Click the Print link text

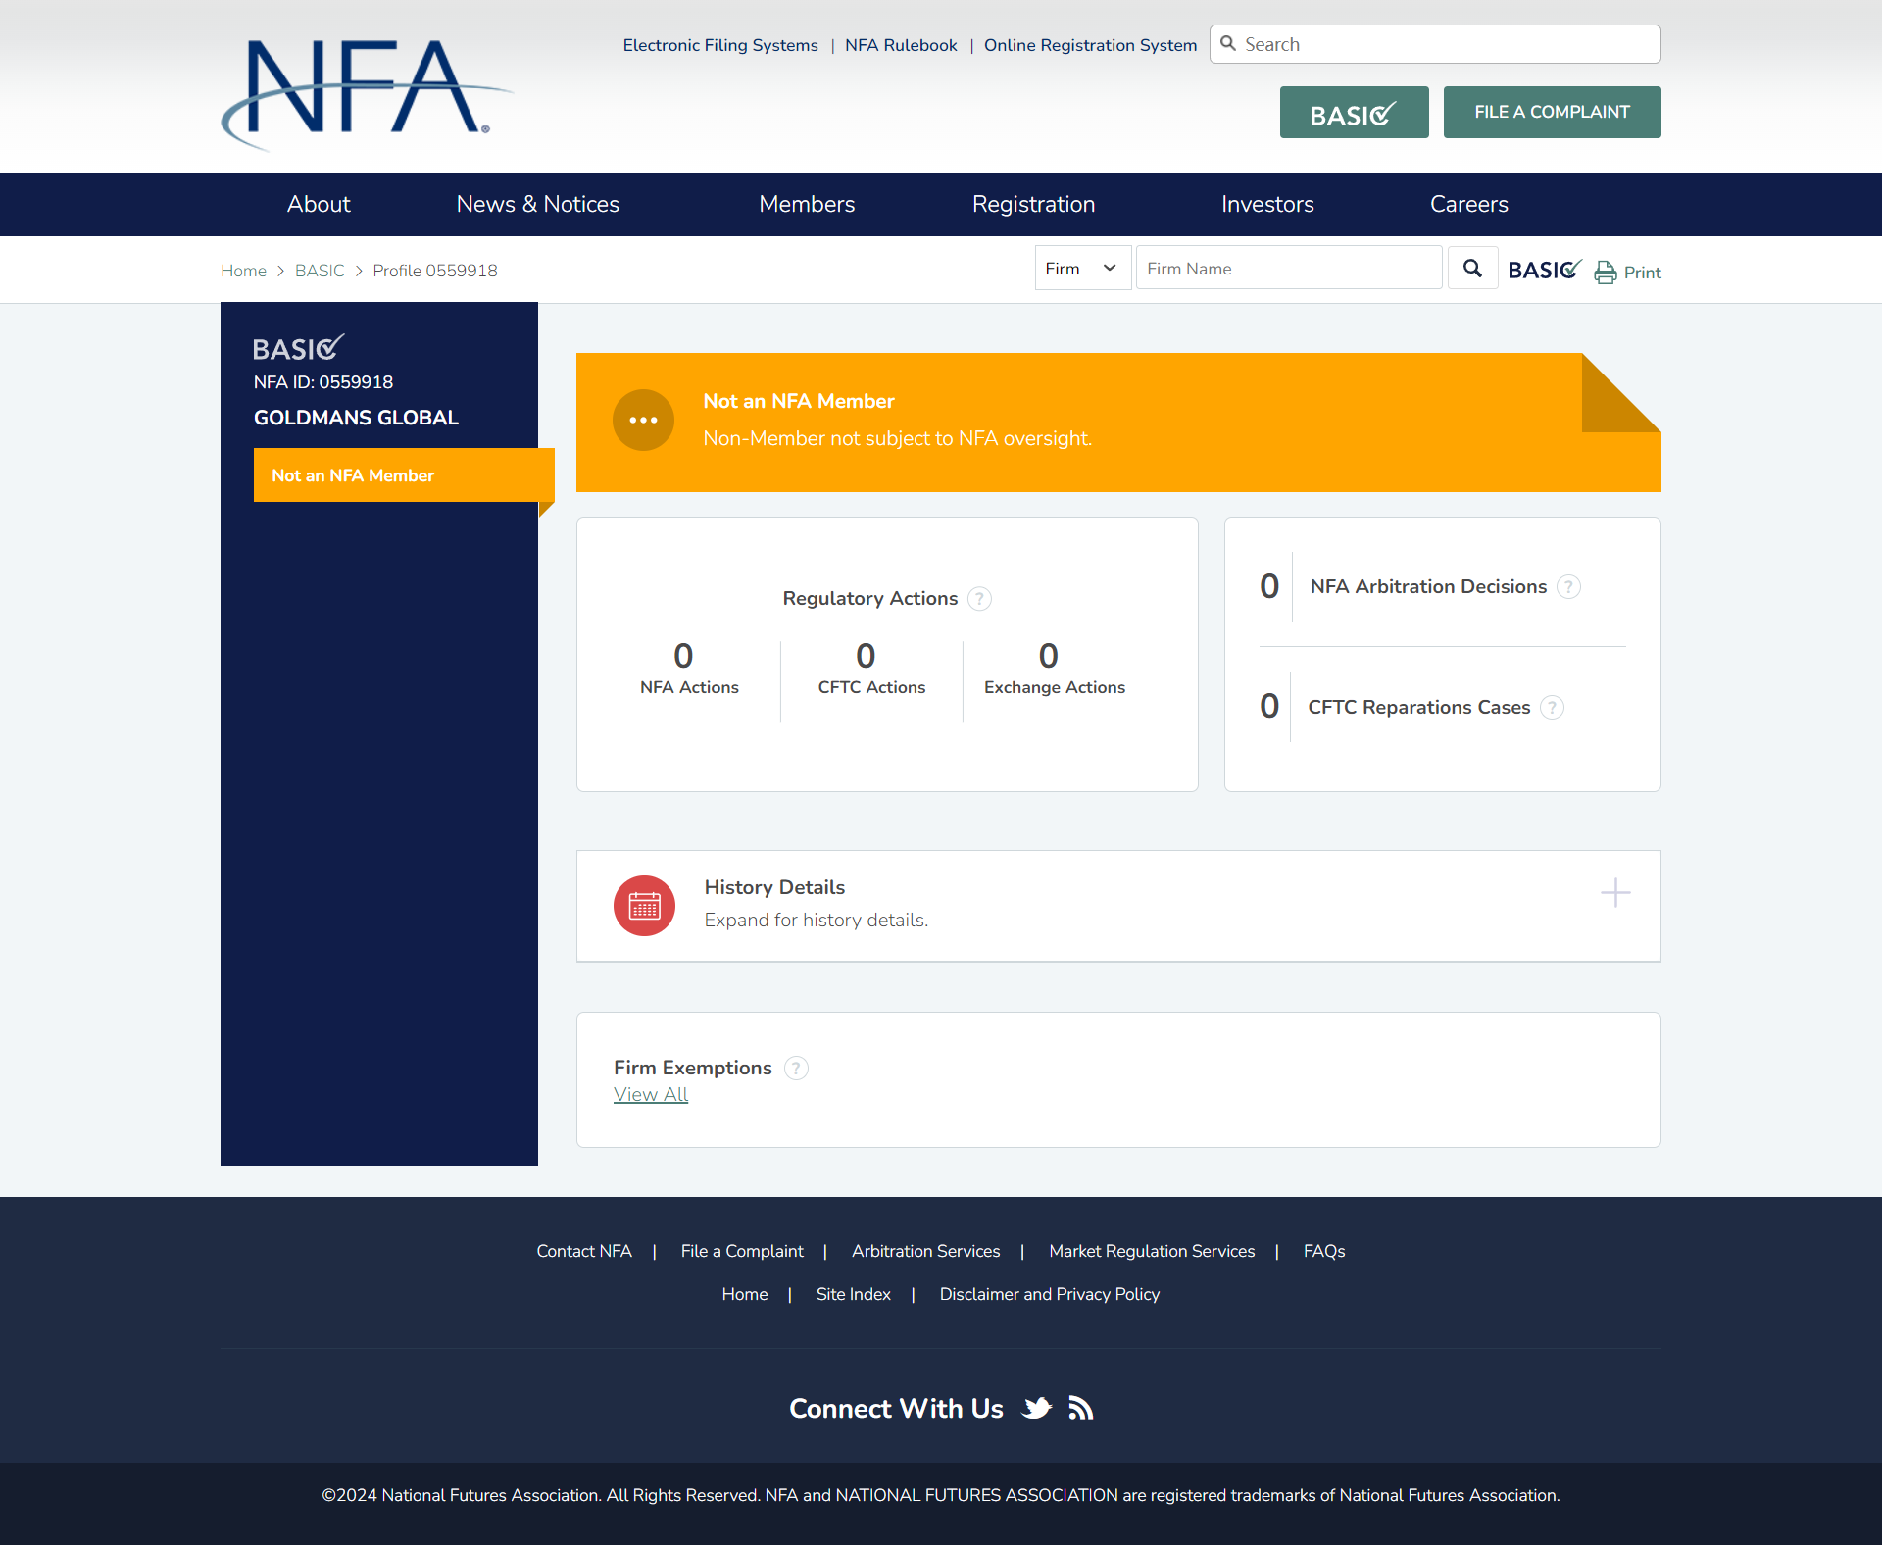[x=1642, y=273]
